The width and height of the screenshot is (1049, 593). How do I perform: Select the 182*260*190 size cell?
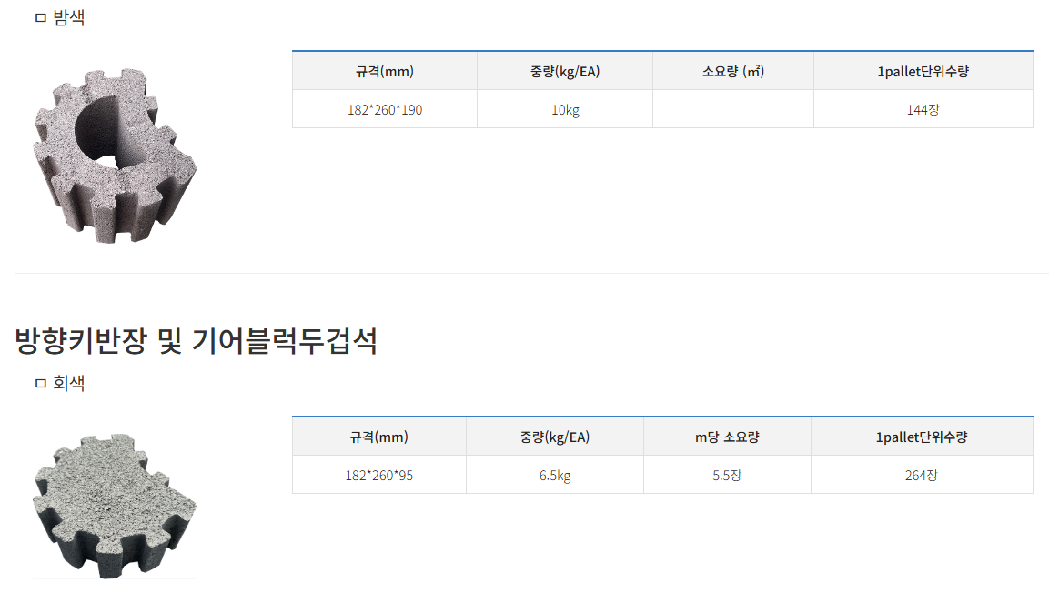(385, 109)
